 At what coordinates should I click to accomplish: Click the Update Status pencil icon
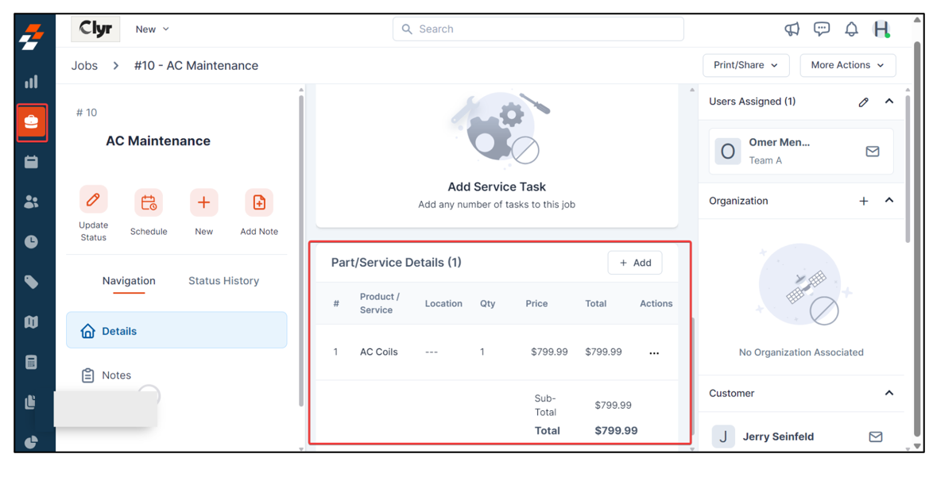coord(93,200)
